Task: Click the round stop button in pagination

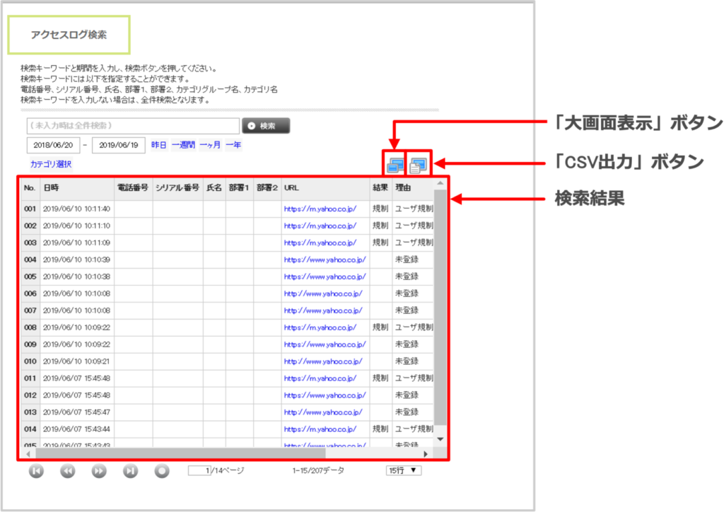Action: [x=162, y=471]
